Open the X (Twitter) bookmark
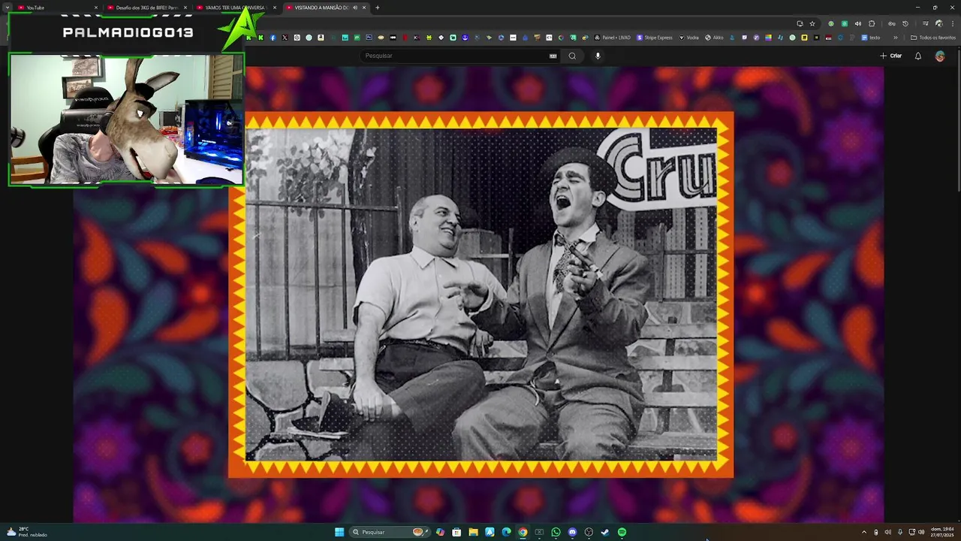The height and width of the screenshot is (541, 961). [x=285, y=38]
